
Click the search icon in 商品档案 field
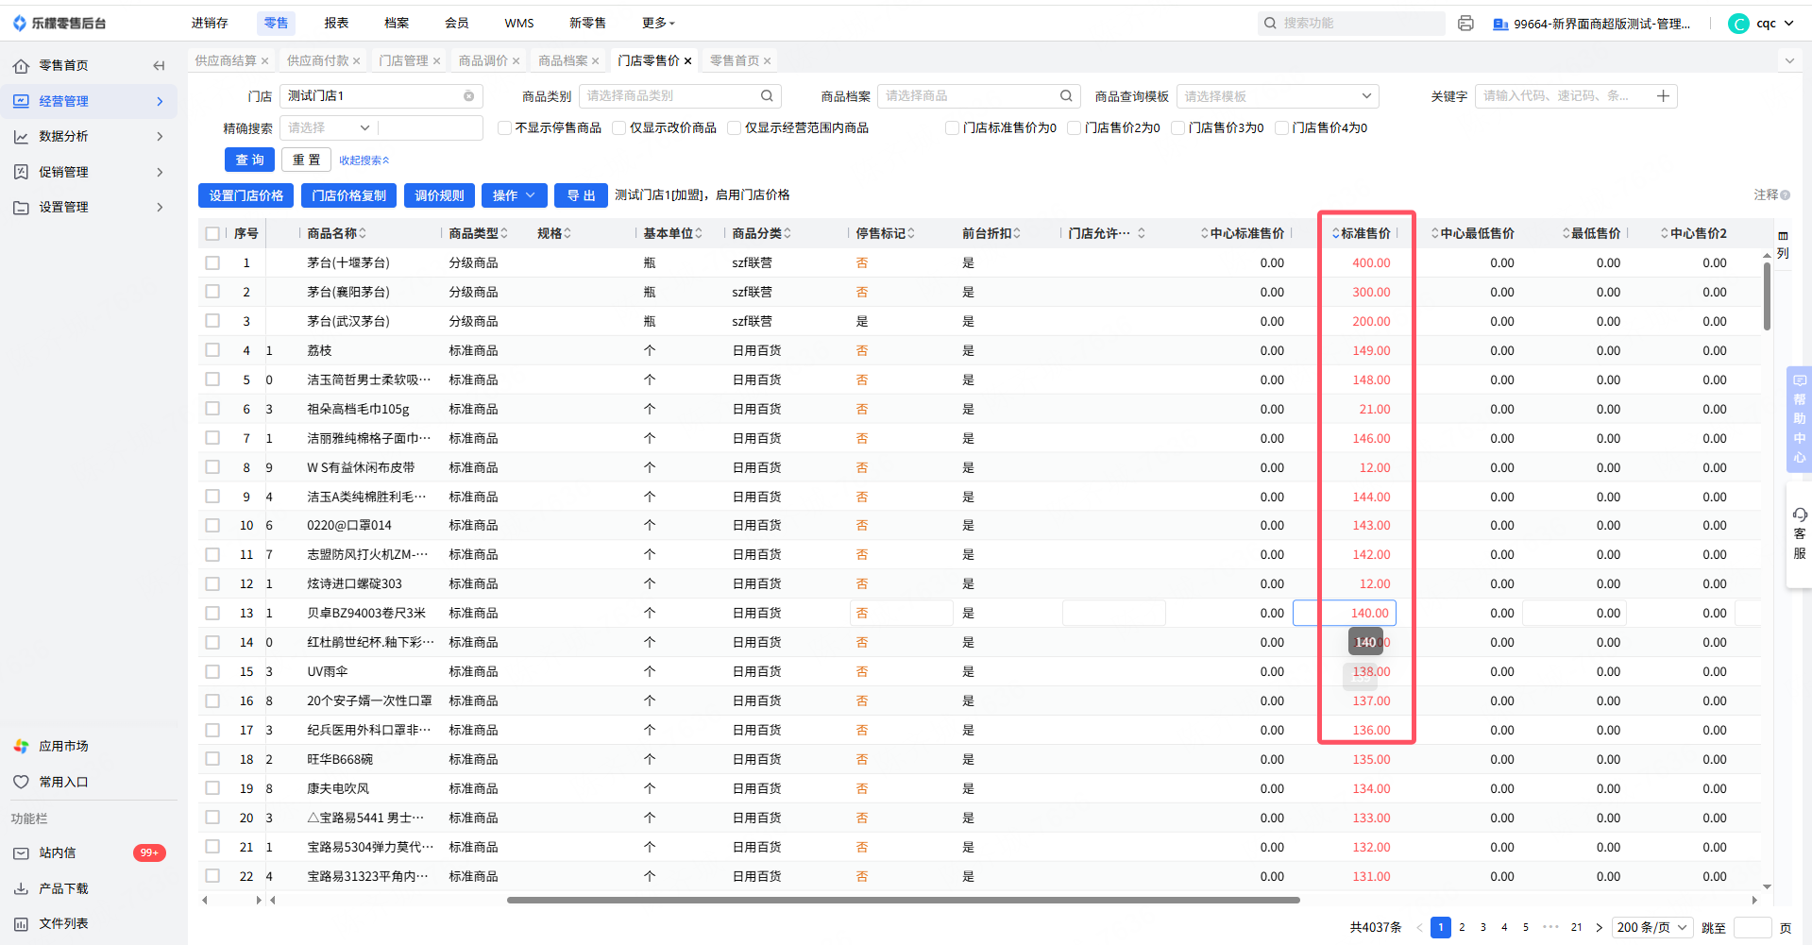1066,95
